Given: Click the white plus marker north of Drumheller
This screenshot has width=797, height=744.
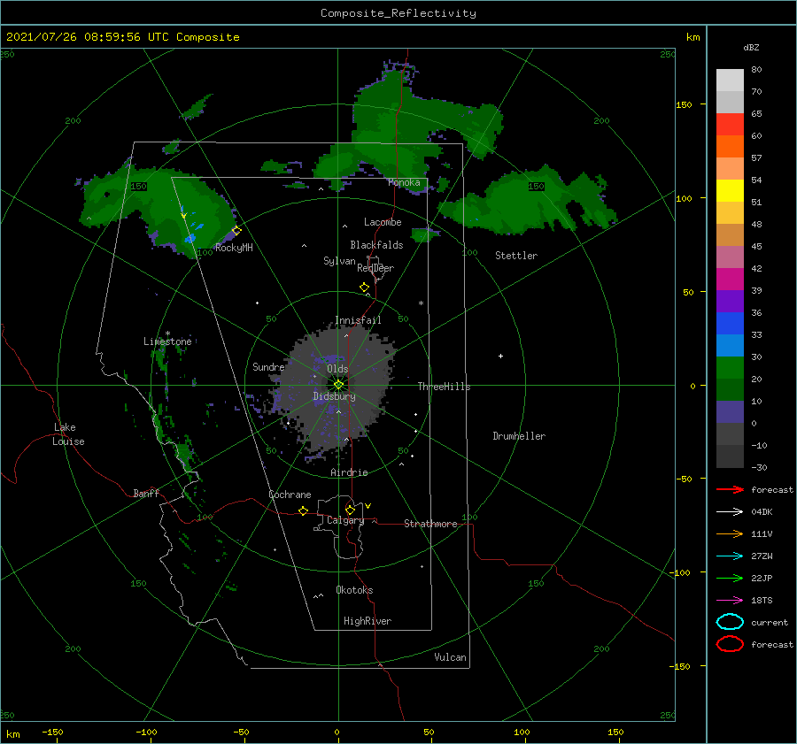Looking at the screenshot, I should pyautogui.click(x=500, y=356).
